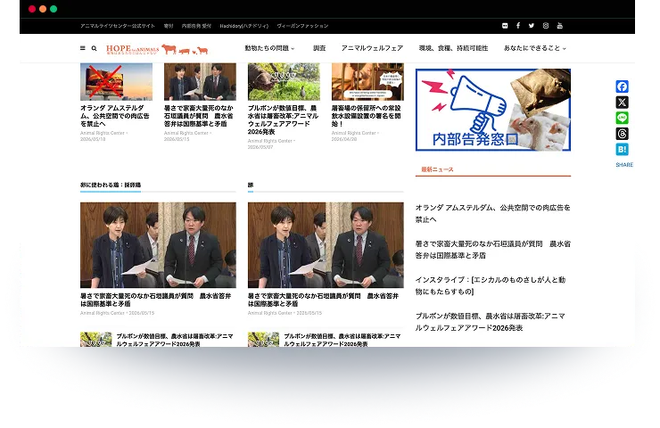
Task: Share via Threads sidebar button
Action: (623, 134)
